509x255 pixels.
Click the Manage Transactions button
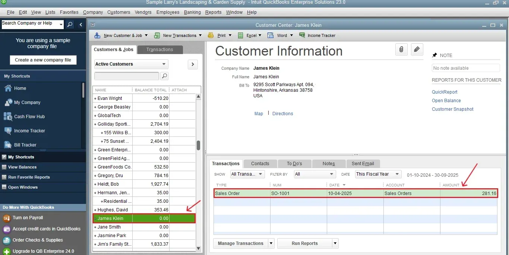(x=241, y=243)
